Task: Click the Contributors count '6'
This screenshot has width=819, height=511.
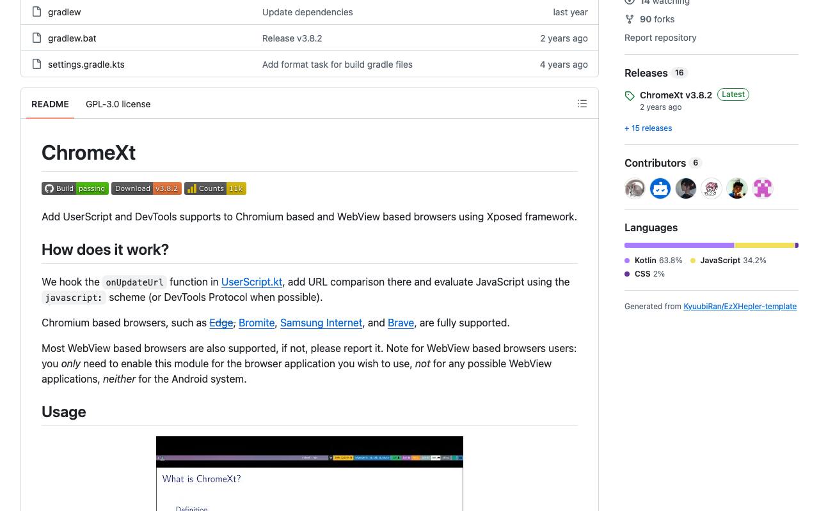Action: pyautogui.click(x=696, y=163)
